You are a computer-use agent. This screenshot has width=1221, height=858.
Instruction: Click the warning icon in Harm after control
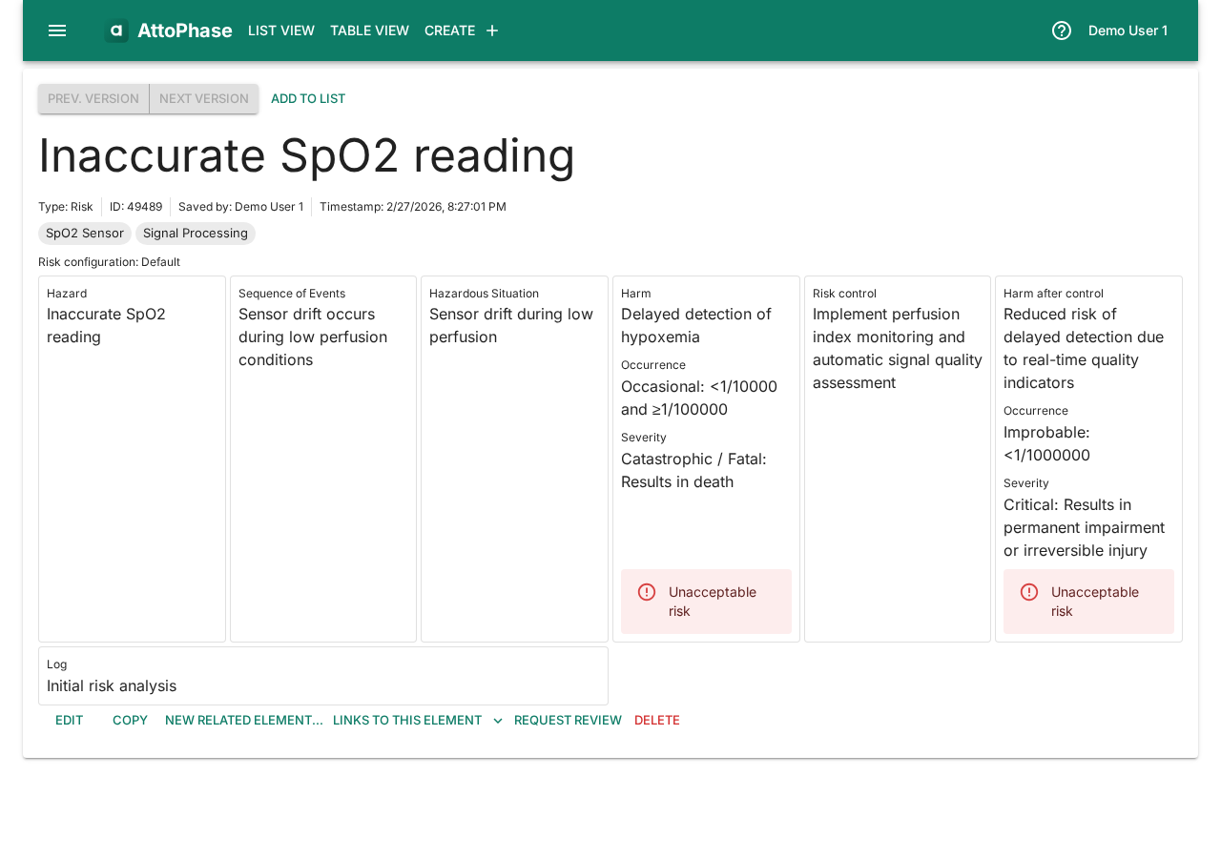tap(1029, 592)
